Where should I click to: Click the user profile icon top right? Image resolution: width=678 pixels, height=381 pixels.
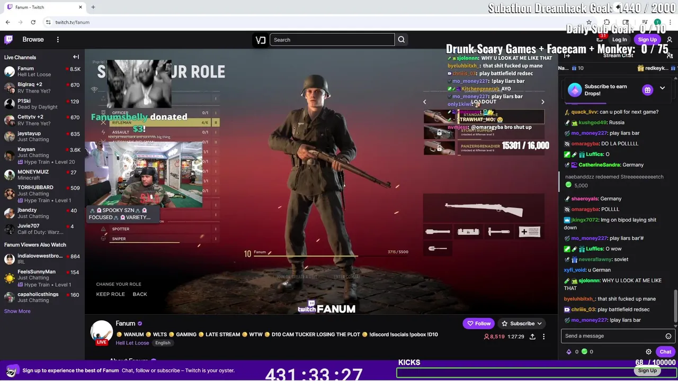670,40
